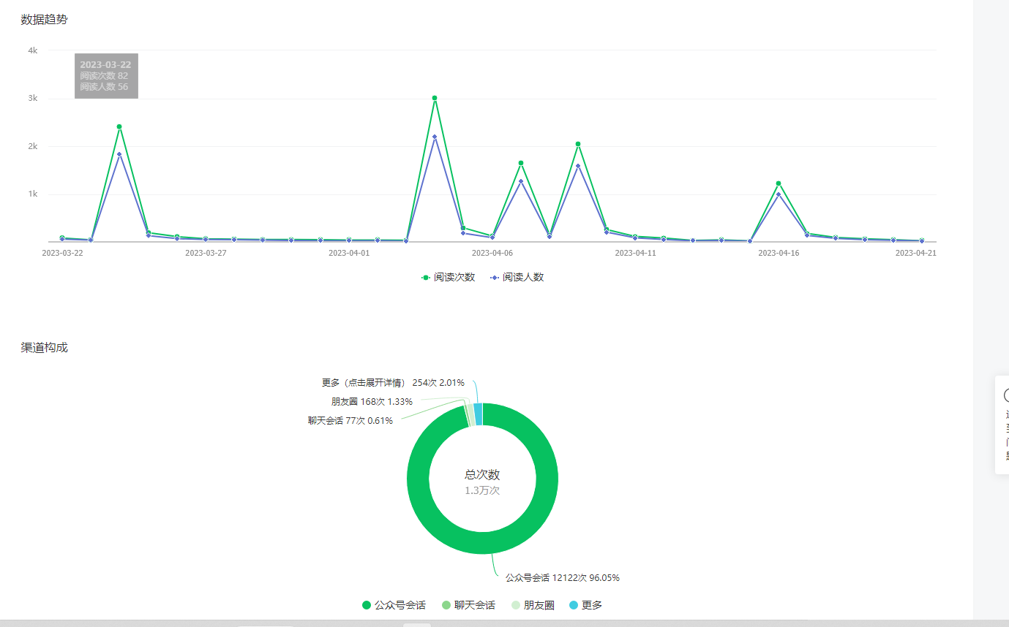Image resolution: width=1009 pixels, height=627 pixels.
Task: Open the floating help panel at right edge
Action: 1002,425
